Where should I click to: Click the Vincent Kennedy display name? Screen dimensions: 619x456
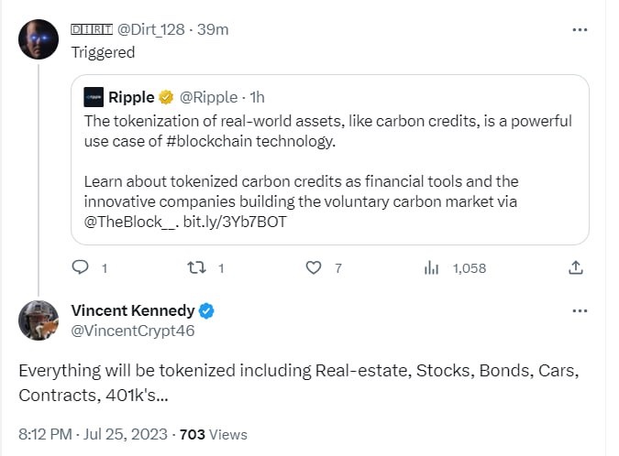coord(133,310)
